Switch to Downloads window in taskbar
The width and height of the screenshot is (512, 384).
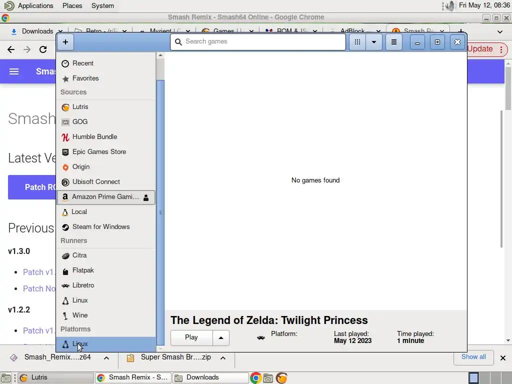tap(210, 378)
